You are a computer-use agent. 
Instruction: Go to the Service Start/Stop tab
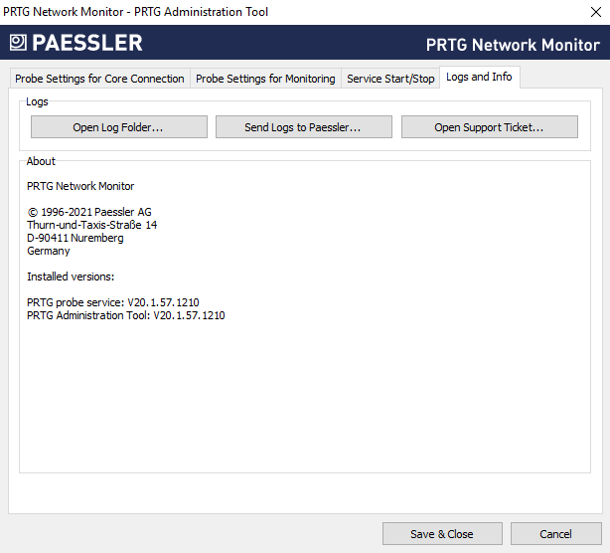(390, 79)
